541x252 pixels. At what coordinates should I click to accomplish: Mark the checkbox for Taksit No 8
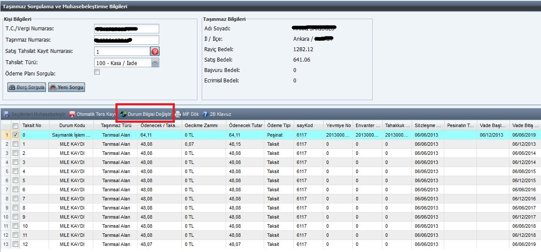point(16,208)
